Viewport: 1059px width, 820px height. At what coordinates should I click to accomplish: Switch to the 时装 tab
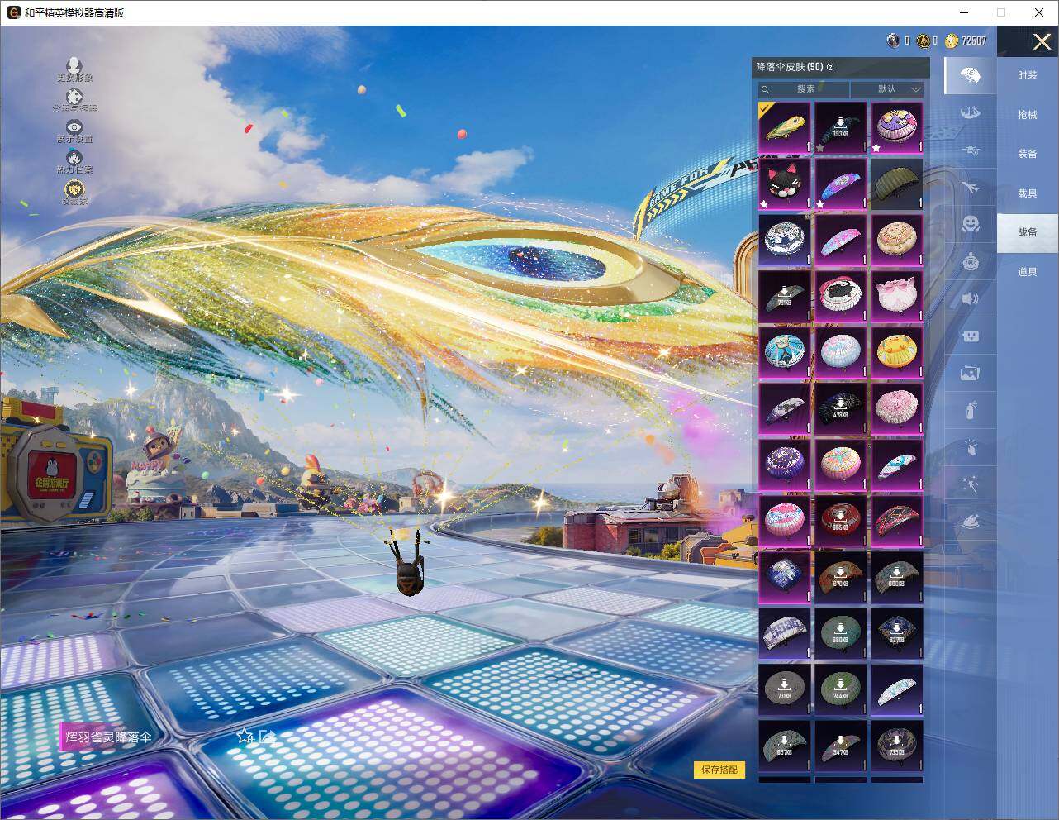tap(1027, 75)
